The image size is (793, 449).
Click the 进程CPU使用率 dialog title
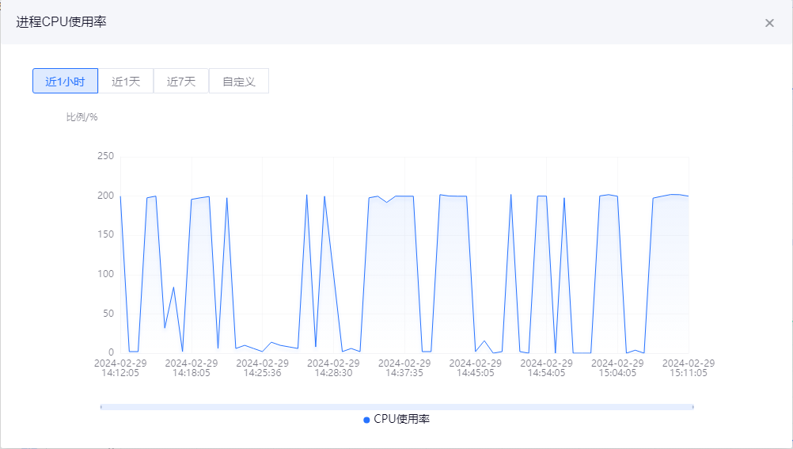62,22
